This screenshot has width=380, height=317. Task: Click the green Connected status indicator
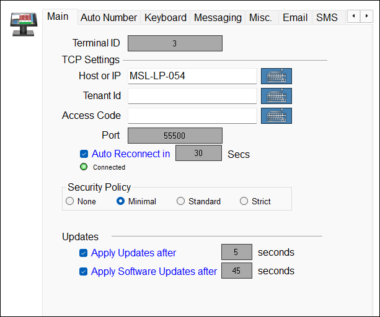pyautogui.click(x=85, y=167)
